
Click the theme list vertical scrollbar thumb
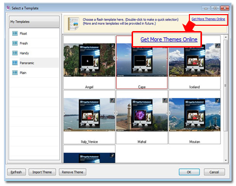tap(226, 85)
